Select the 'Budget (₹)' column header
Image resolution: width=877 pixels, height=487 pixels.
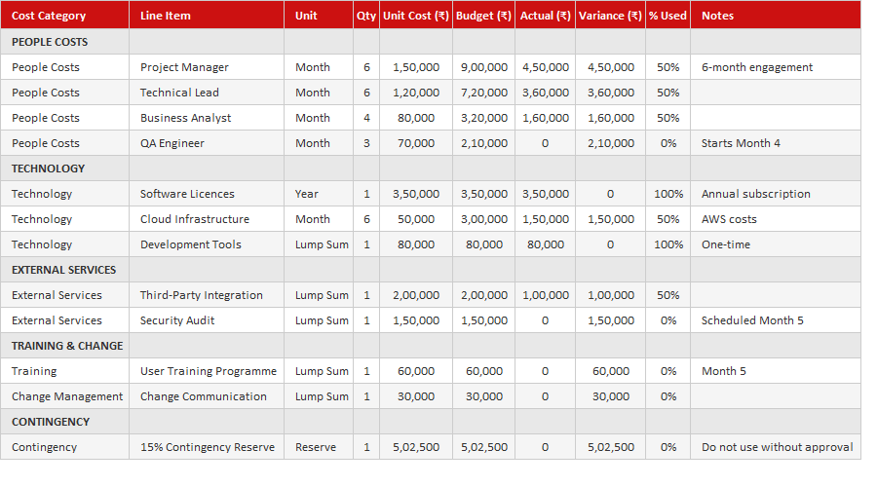pos(483,16)
